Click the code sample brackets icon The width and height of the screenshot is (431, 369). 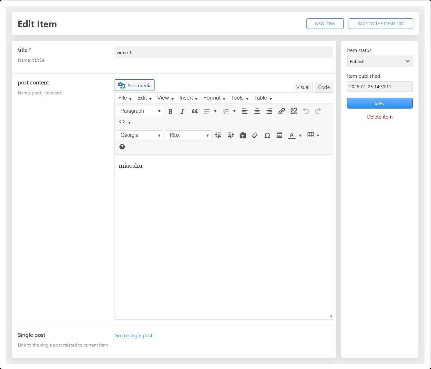tap(122, 122)
